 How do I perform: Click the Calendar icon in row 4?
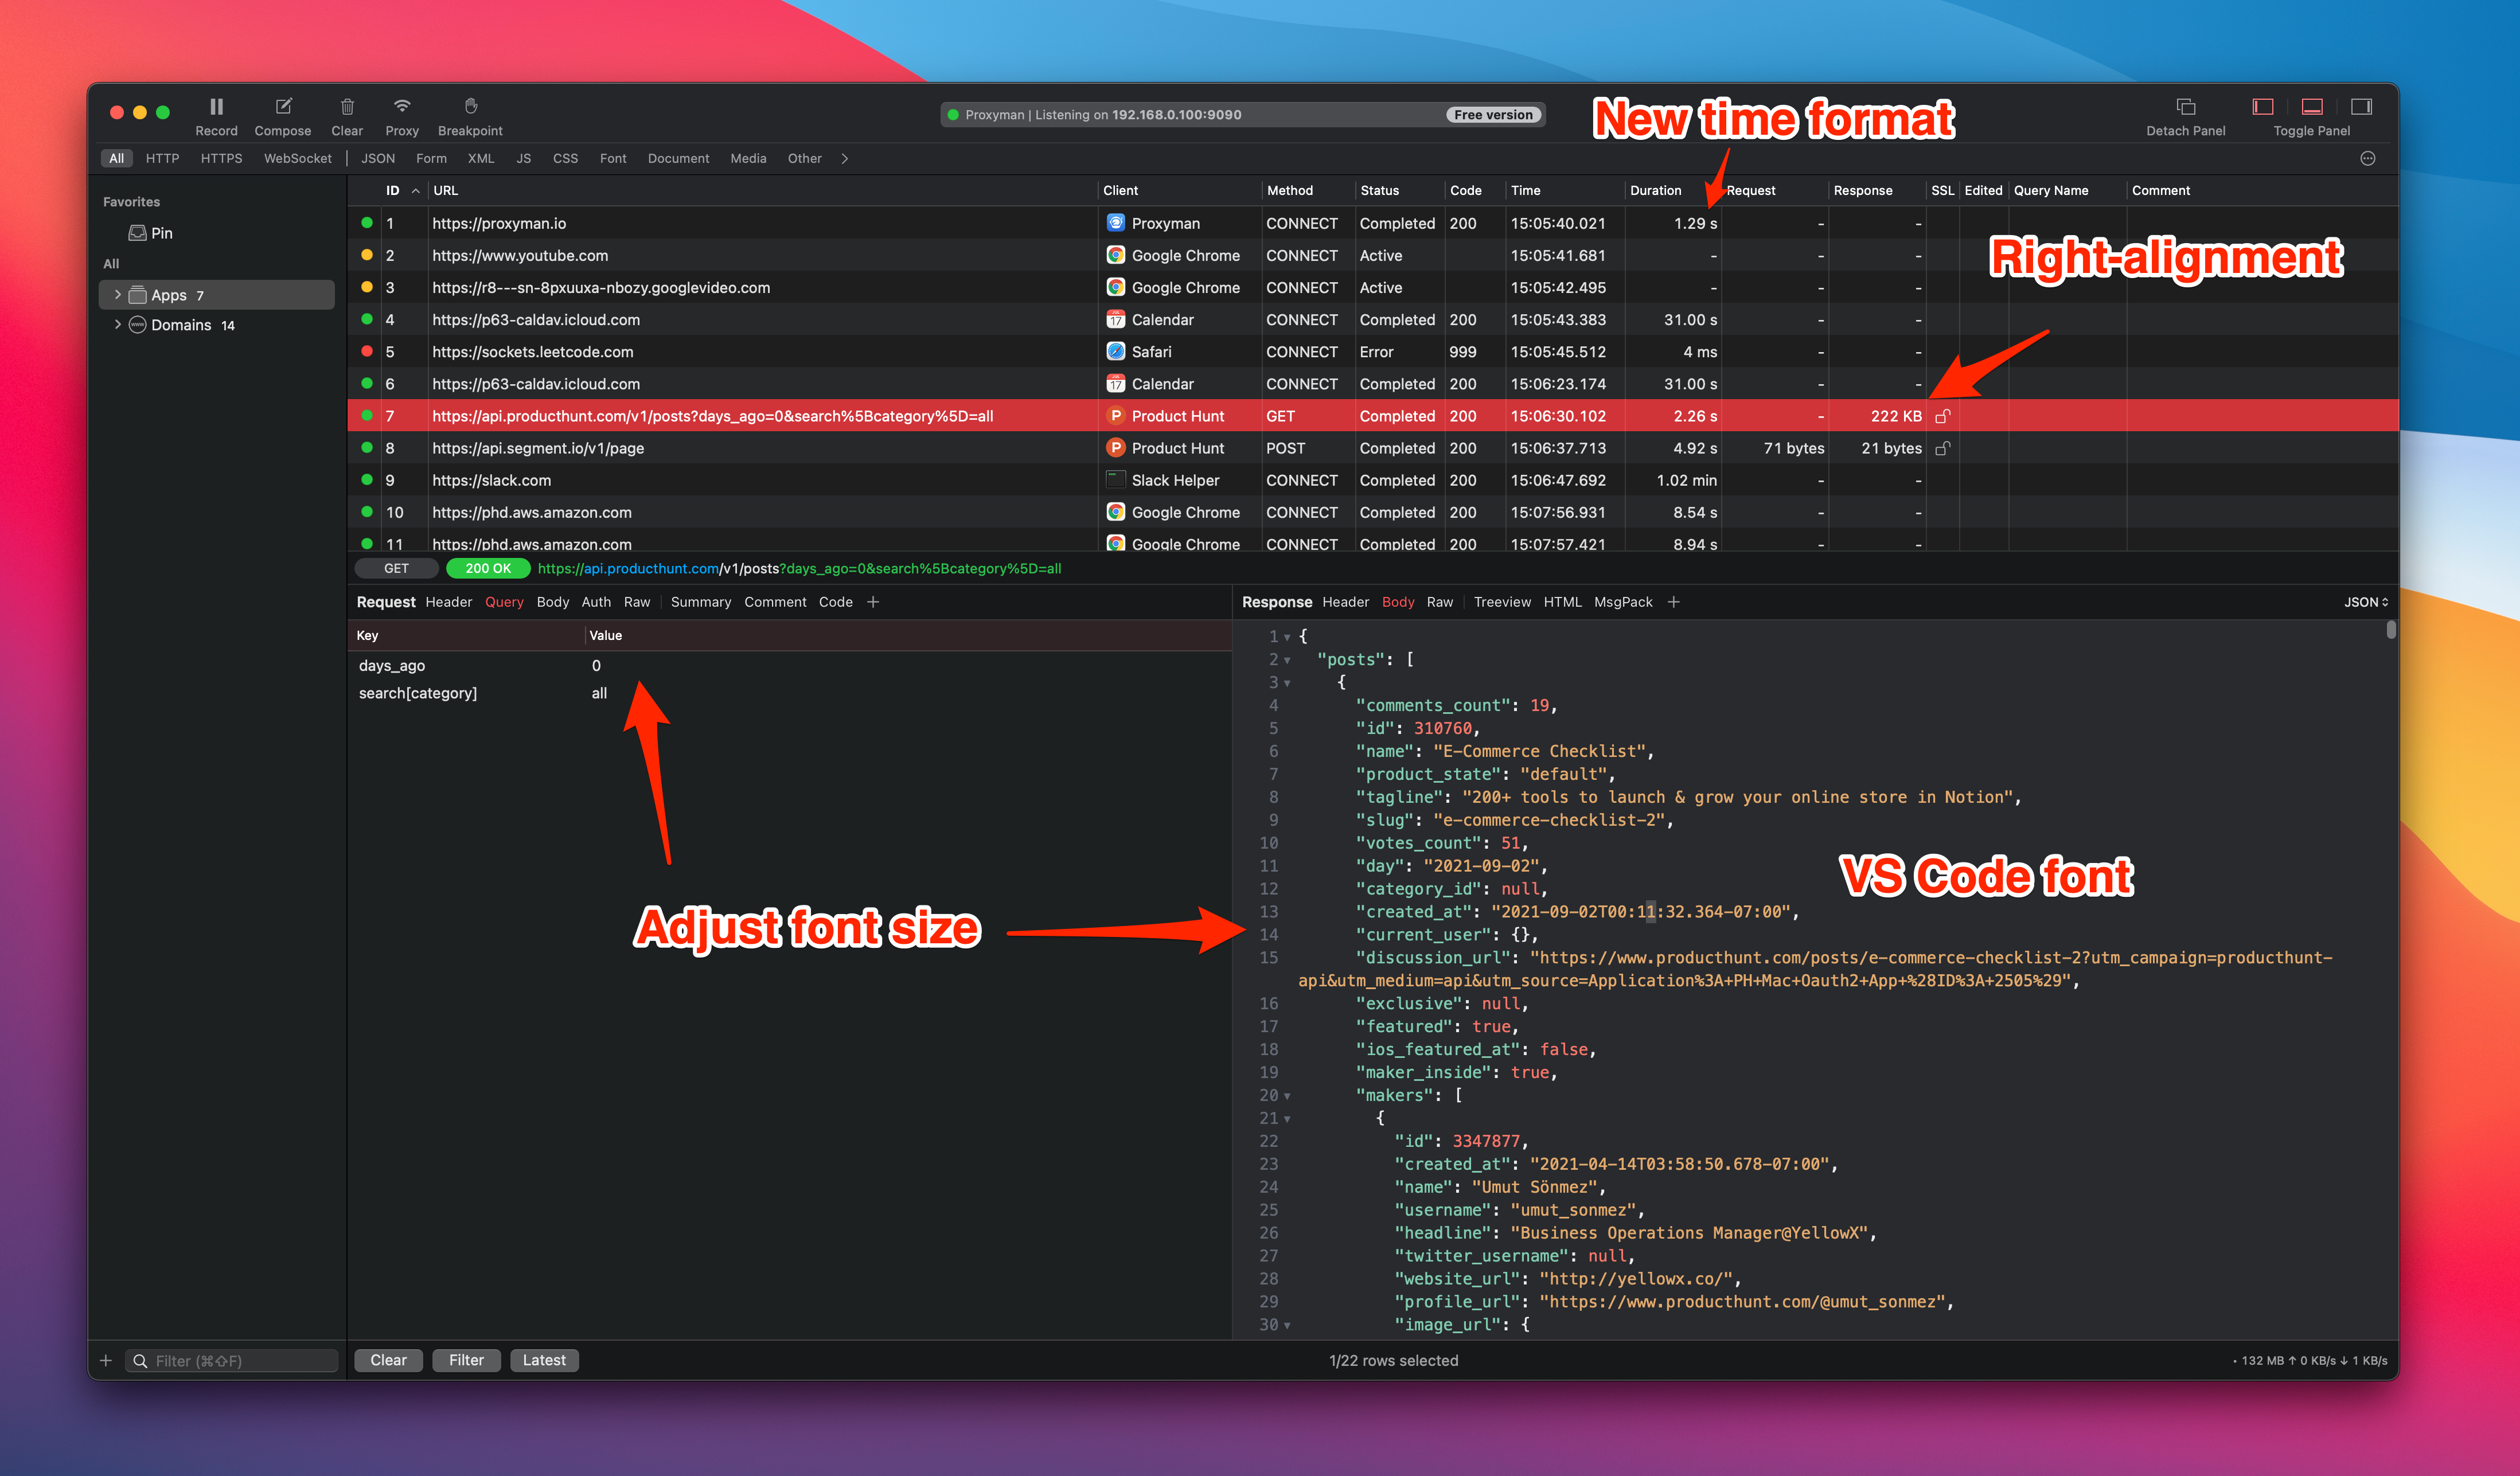(1116, 319)
